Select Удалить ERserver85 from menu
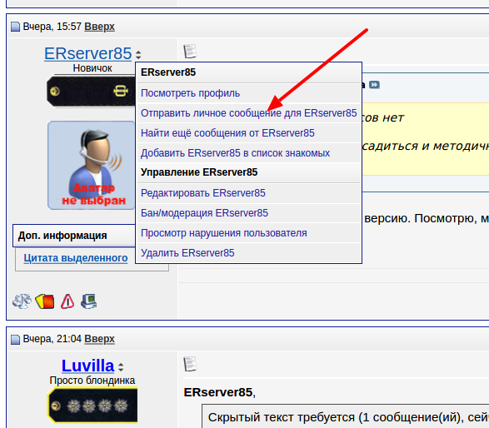The width and height of the screenshot is (489, 428). coord(187,253)
